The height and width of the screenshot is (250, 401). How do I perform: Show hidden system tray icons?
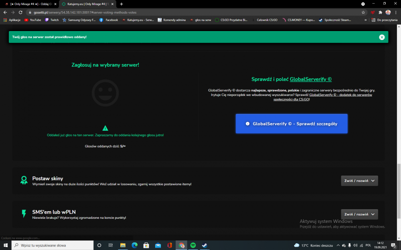pos(338,245)
